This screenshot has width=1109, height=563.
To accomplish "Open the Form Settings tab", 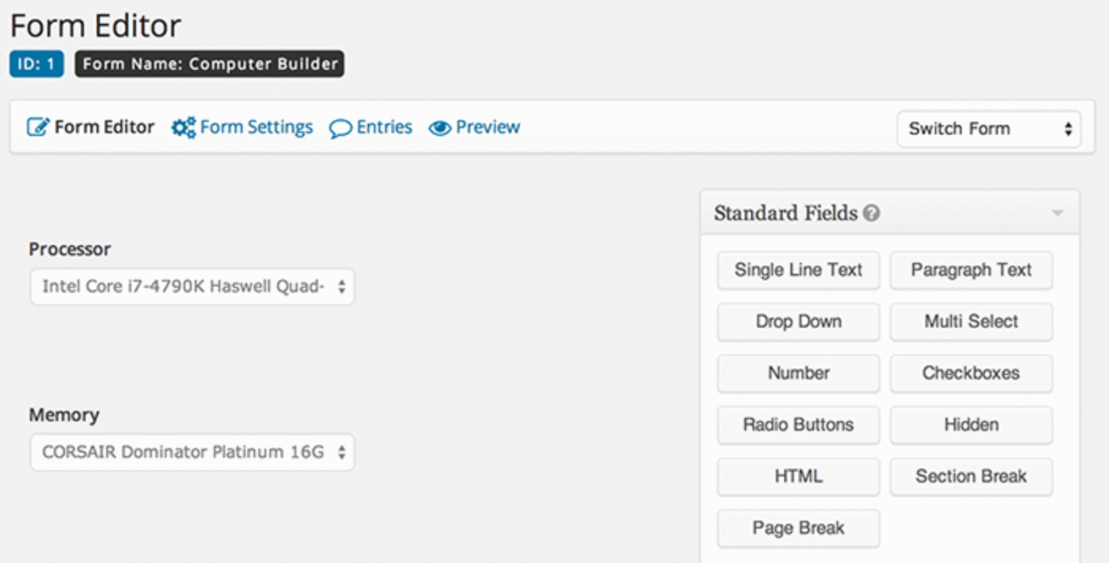I will pyautogui.click(x=256, y=127).
